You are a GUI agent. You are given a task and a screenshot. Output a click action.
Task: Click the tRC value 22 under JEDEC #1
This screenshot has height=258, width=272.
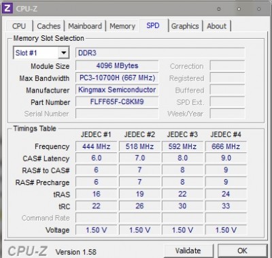click(96, 206)
